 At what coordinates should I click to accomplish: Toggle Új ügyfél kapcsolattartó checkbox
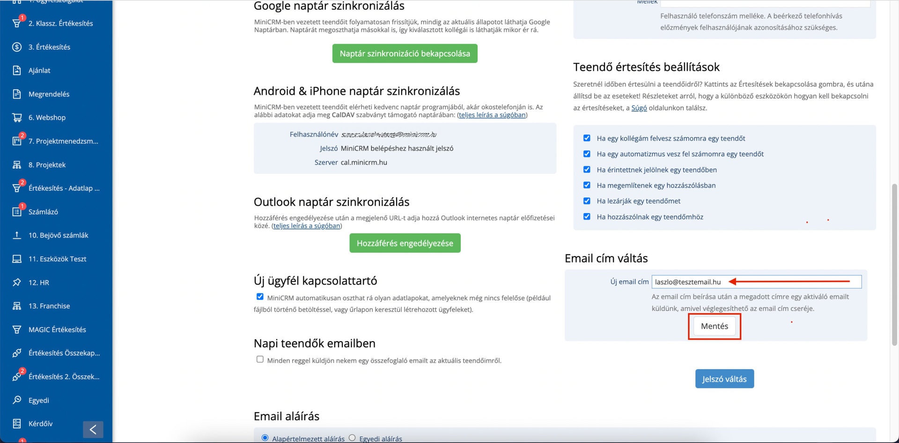click(x=260, y=297)
